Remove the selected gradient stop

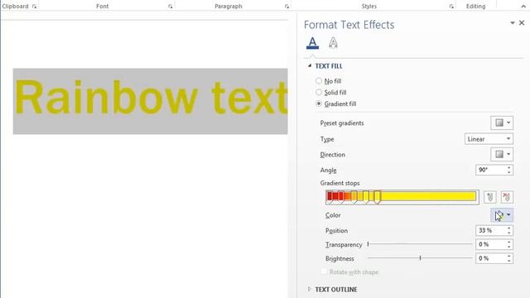(506, 197)
